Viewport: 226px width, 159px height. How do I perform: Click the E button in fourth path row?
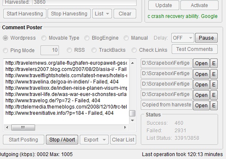[214, 95]
